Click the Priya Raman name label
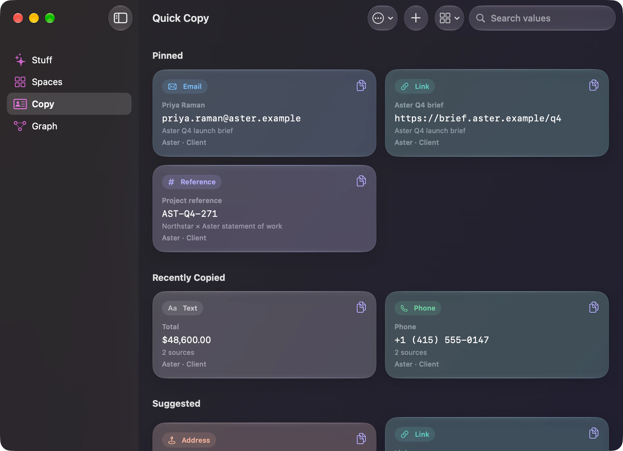This screenshot has height=451, width=623. pos(183,105)
